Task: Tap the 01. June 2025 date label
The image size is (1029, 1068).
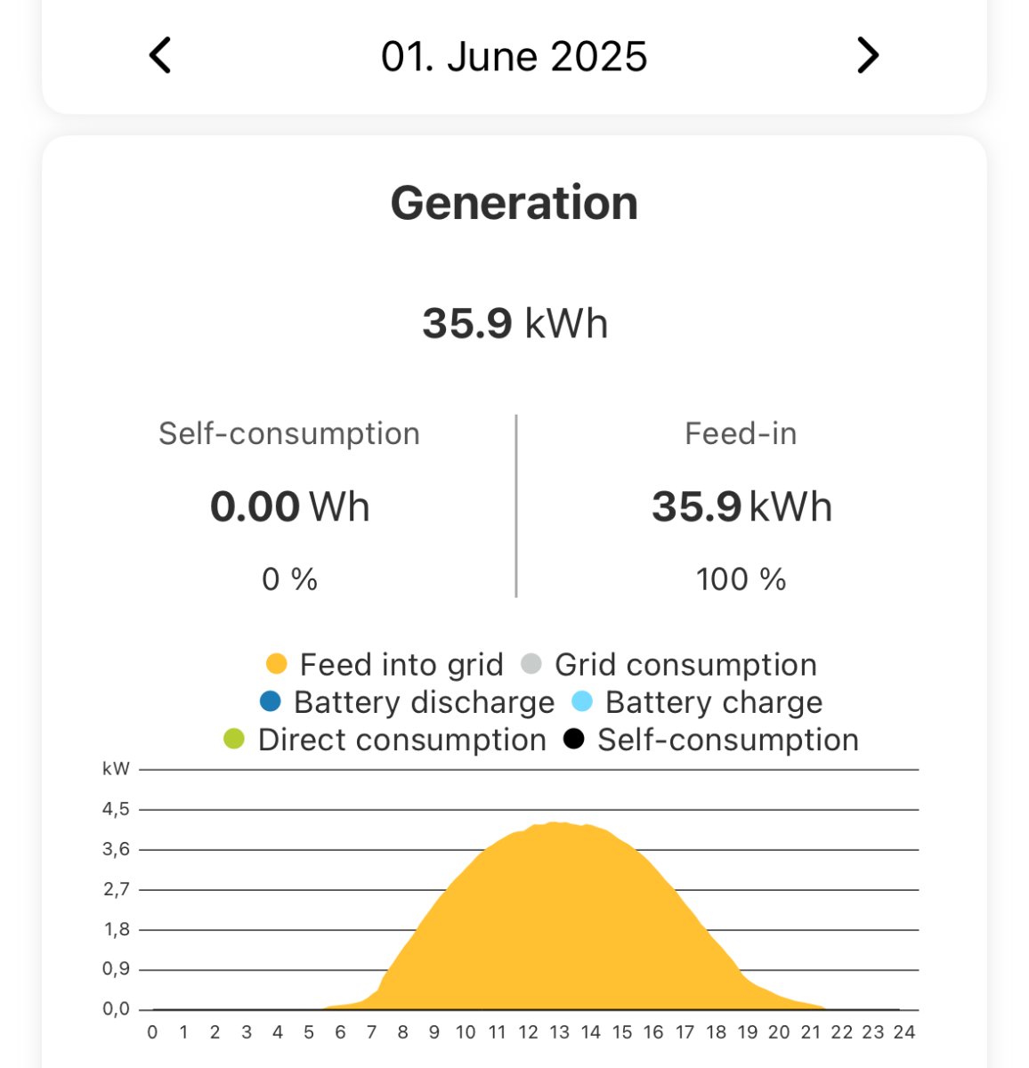Action: (514, 57)
